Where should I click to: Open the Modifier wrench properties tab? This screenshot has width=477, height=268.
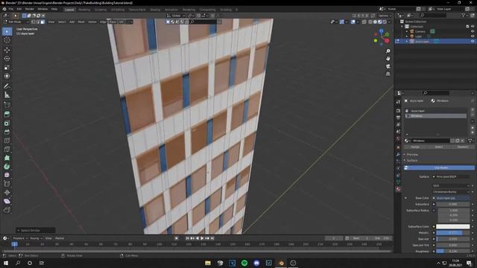point(398,154)
